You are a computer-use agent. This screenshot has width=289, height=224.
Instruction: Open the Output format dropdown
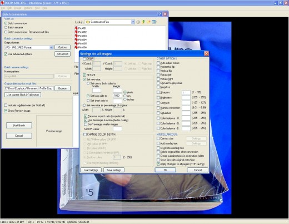point(51,47)
